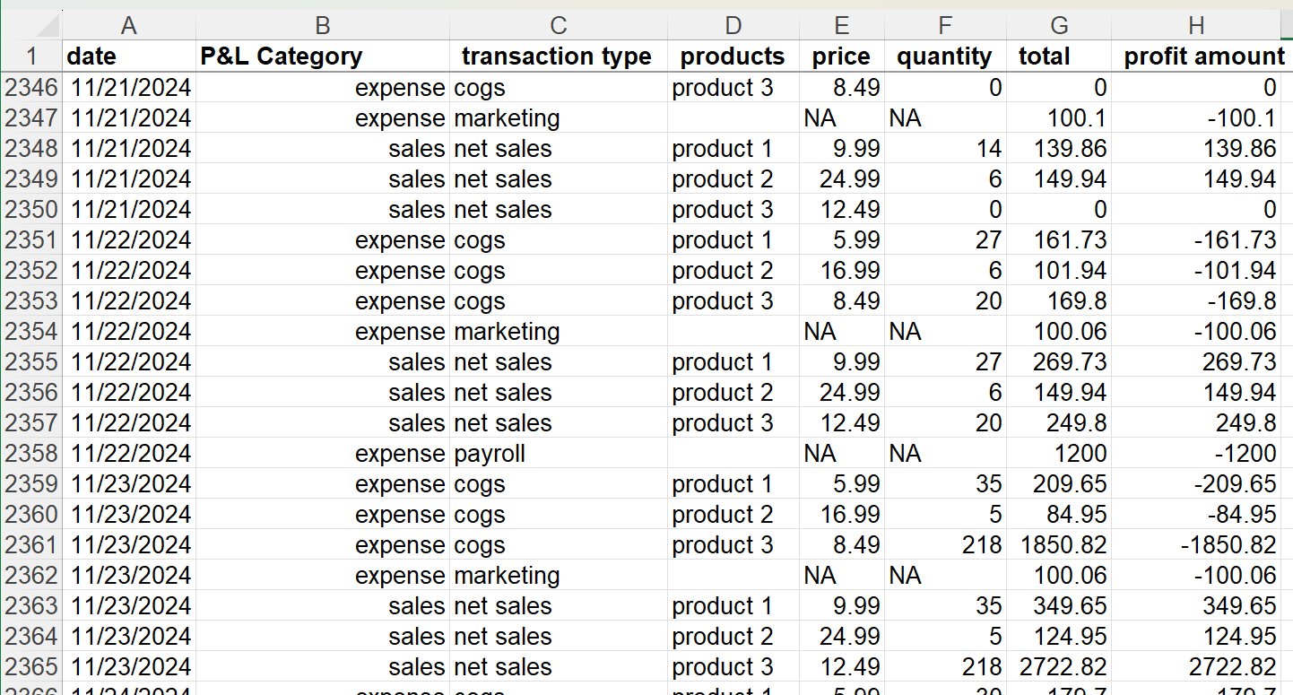Select row 2346 by its row number

(30, 87)
